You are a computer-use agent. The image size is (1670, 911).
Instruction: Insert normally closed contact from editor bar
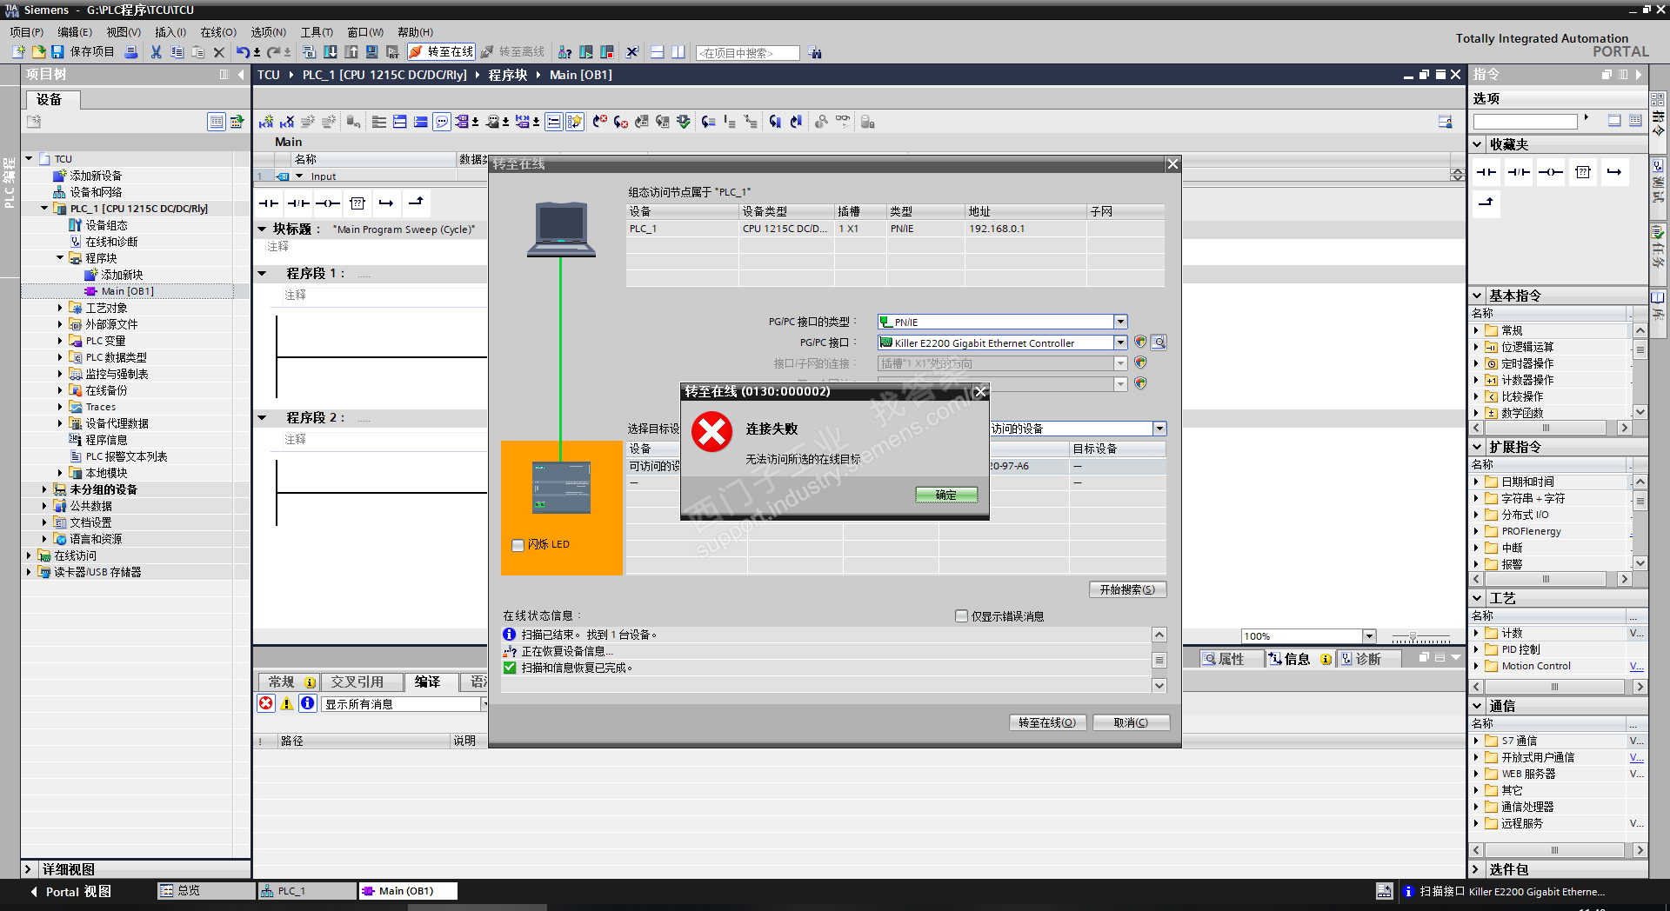[298, 203]
